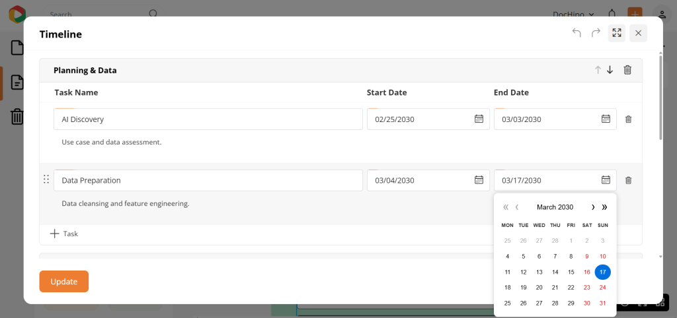
Task: Click the Update button
Action: tap(63, 281)
